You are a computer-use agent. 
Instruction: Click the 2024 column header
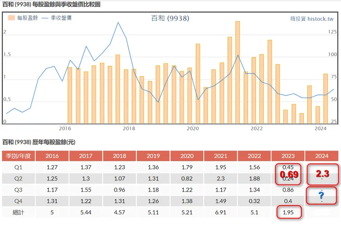(x=322, y=156)
